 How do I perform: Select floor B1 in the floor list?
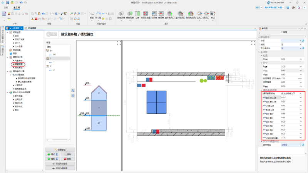click(52, 51)
